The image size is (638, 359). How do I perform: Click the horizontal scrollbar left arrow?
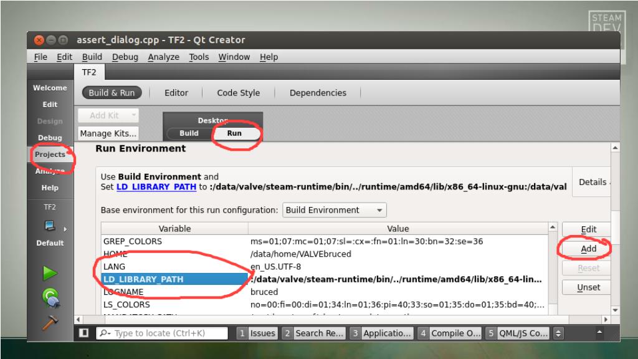(79, 320)
